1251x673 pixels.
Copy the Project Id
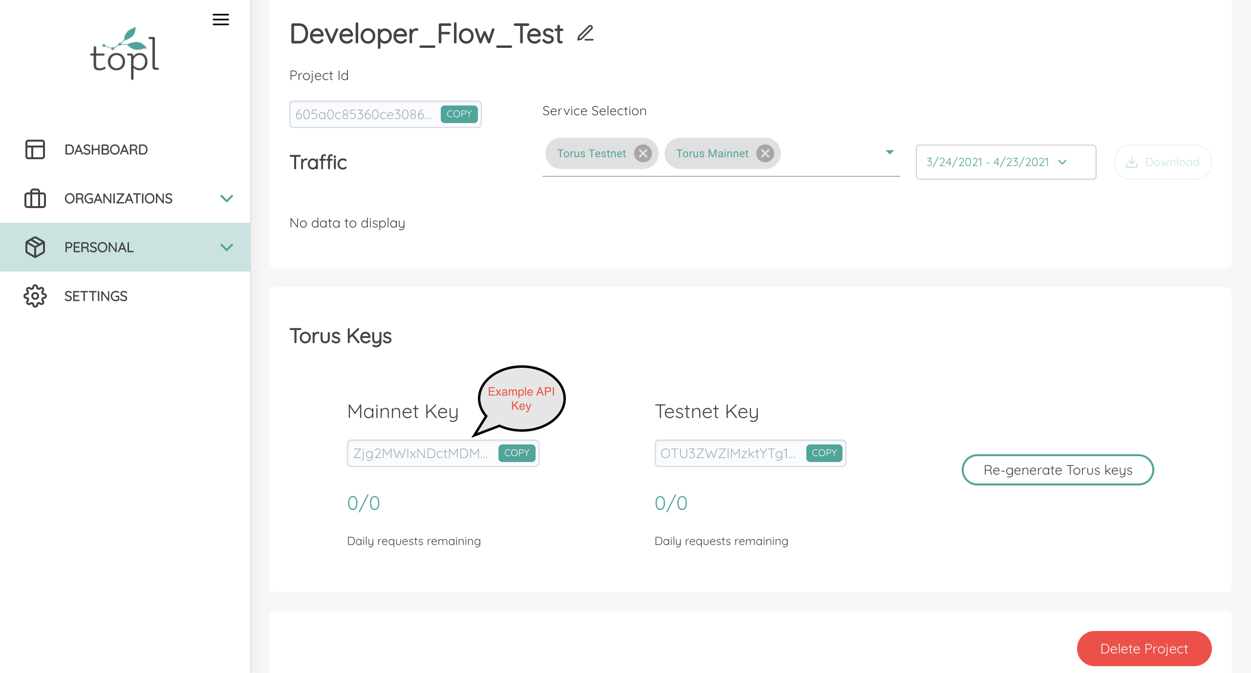pyautogui.click(x=459, y=114)
